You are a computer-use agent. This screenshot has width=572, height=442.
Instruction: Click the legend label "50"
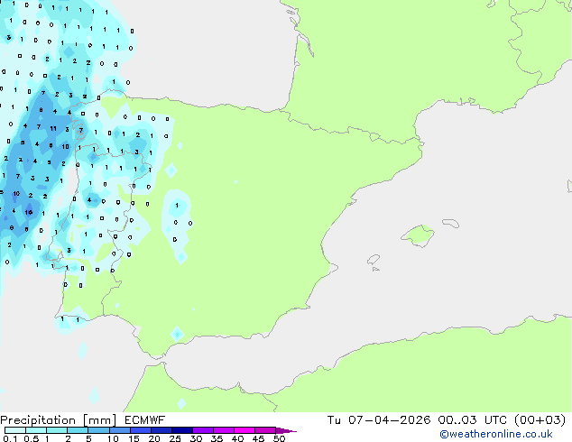click(279, 438)
